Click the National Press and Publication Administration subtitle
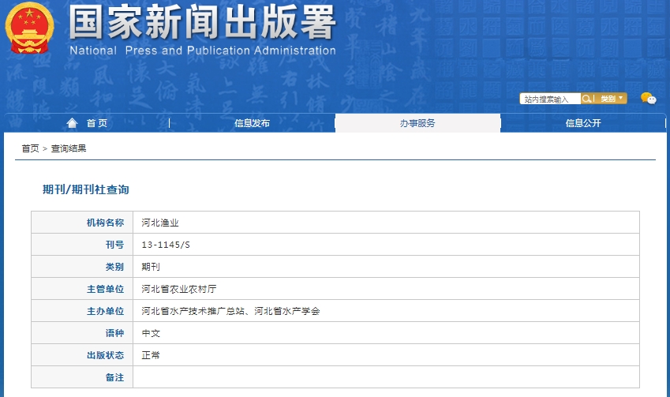This screenshot has width=670, height=397. (202, 51)
